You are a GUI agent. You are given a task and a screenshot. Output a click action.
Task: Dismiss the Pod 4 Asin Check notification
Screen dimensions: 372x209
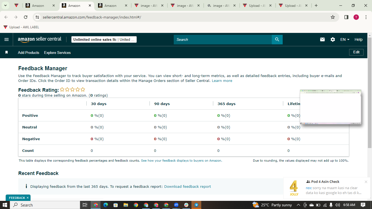click(366, 182)
